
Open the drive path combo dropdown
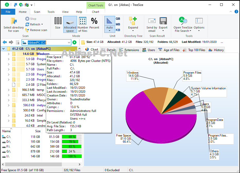tap(69, 42)
